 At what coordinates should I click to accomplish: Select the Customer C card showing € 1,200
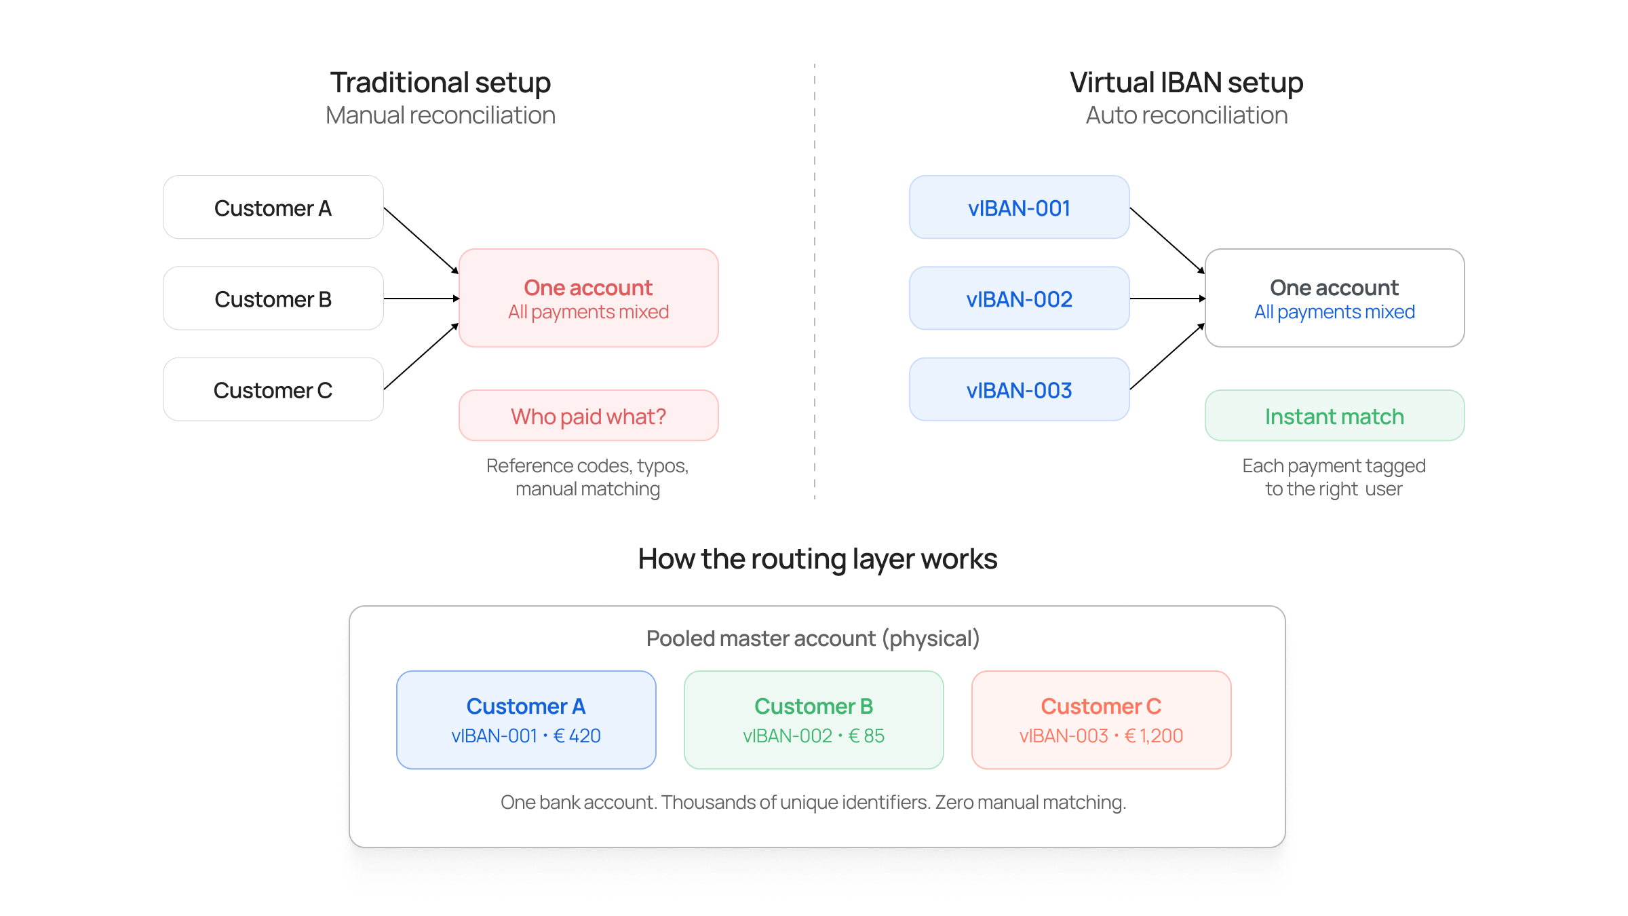tap(1101, 719)
